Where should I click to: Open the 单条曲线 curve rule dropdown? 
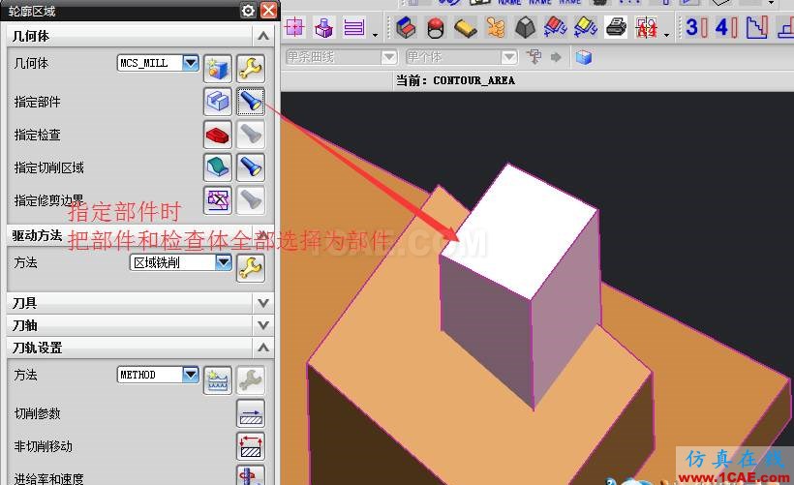coord(389,57)
